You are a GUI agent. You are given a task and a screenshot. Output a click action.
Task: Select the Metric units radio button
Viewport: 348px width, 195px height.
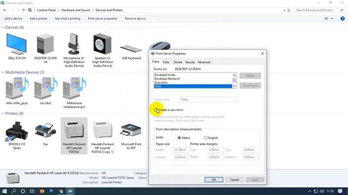click(x=179, y=138)
